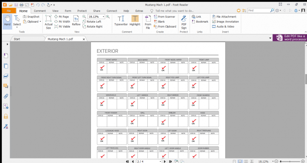The width and height of the screenshot is (307, 163).
Task: Expand the 18.12% zoom combo box
Action: tap(103, 16)
